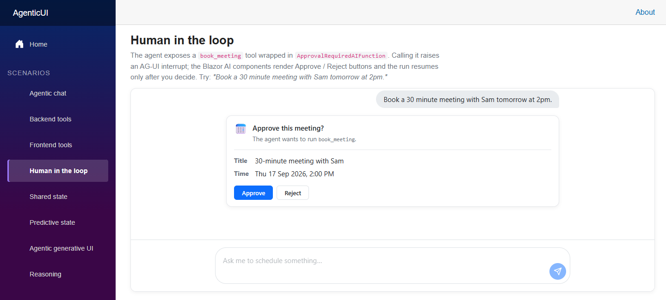Viewport: 666px width, 300px height.
Task: Approve the meeting request
Action: coord(253,193)
